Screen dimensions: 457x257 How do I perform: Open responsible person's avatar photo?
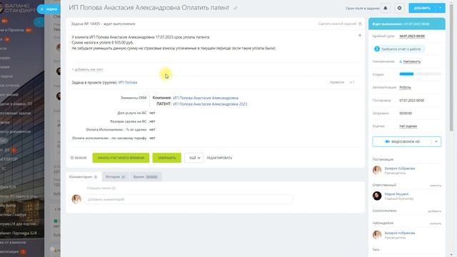coord(377,196)
